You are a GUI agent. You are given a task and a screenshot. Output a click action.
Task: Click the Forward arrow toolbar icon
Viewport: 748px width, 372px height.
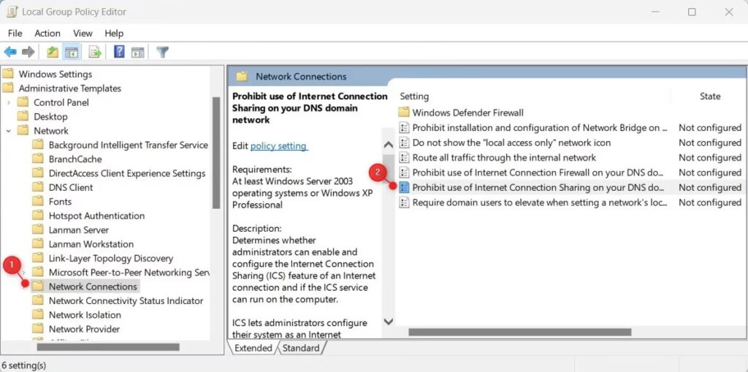click(x=28, y=52)
